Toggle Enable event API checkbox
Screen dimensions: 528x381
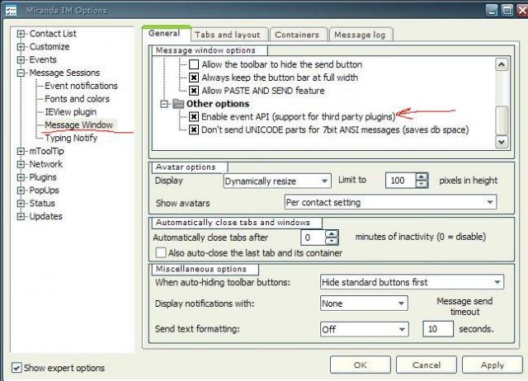[x=194, y=117]
